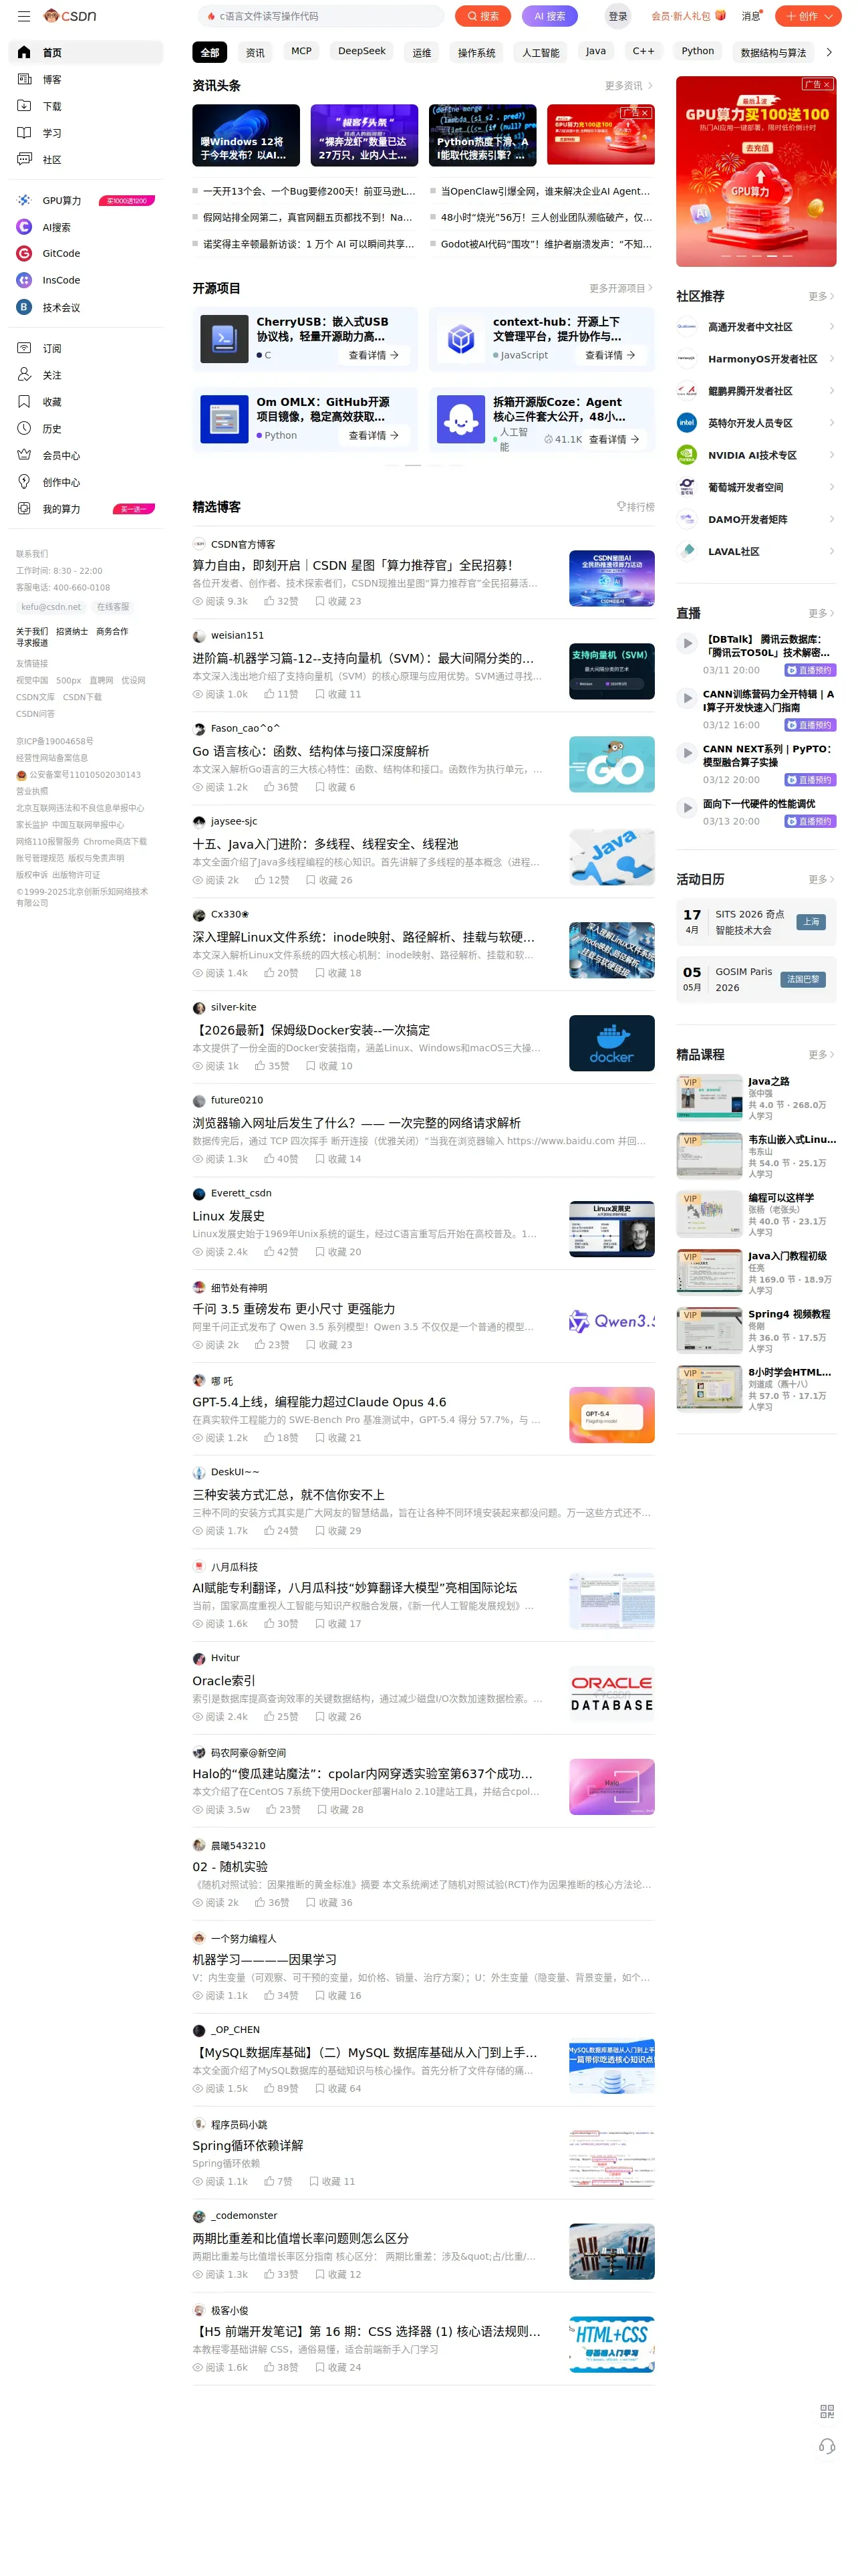Click the purple AI 搜索 button

(x=549, y=16)
